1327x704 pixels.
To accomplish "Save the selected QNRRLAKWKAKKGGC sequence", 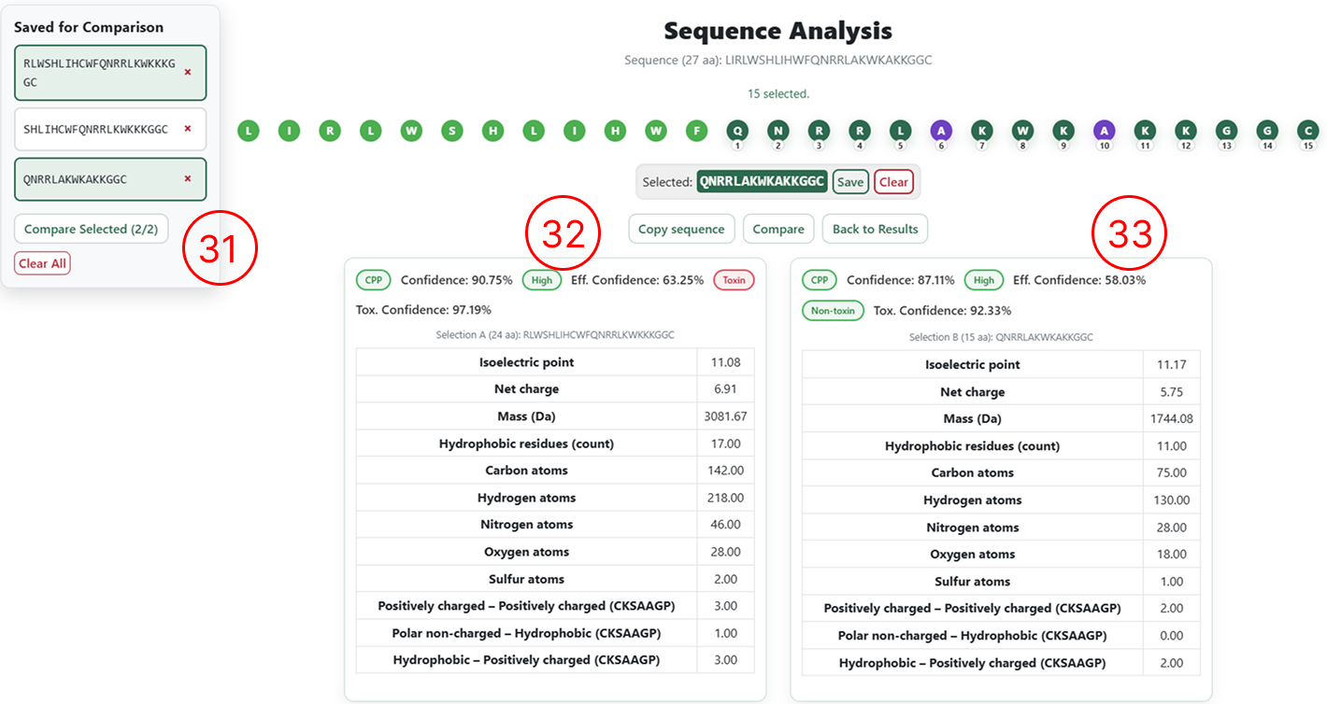I will (x=850, y=181).
